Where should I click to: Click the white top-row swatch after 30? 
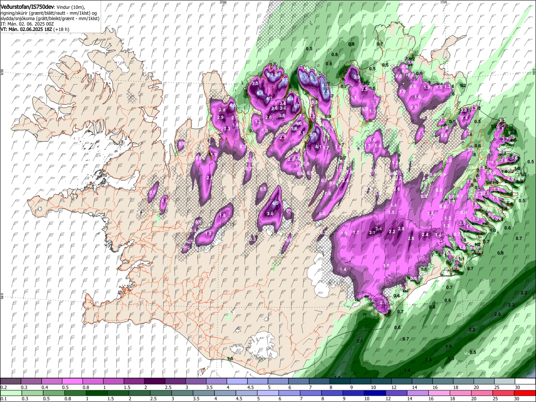point(525,381)
